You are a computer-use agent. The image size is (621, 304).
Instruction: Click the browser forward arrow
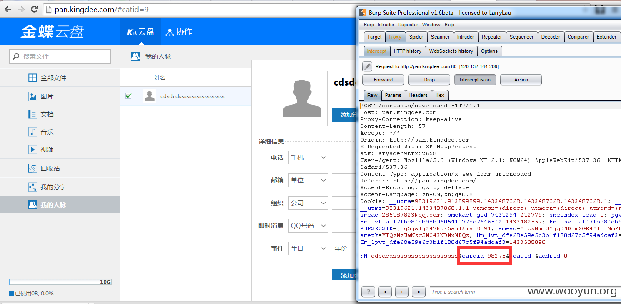(x=21, y=9)
